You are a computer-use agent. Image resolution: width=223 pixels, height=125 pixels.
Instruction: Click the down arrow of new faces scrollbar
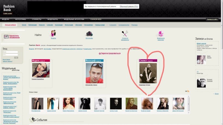pyautogui.click(x=188, y=113)
